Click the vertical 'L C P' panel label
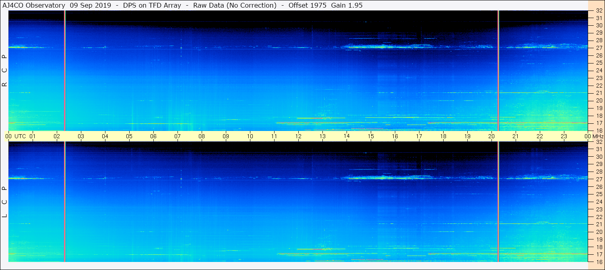The height and width of the screenshot is (270, 605). [5, 202]
